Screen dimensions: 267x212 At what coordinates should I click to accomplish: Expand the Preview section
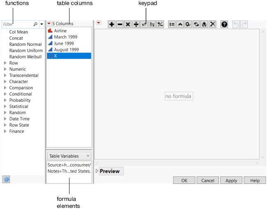[97, 171]
